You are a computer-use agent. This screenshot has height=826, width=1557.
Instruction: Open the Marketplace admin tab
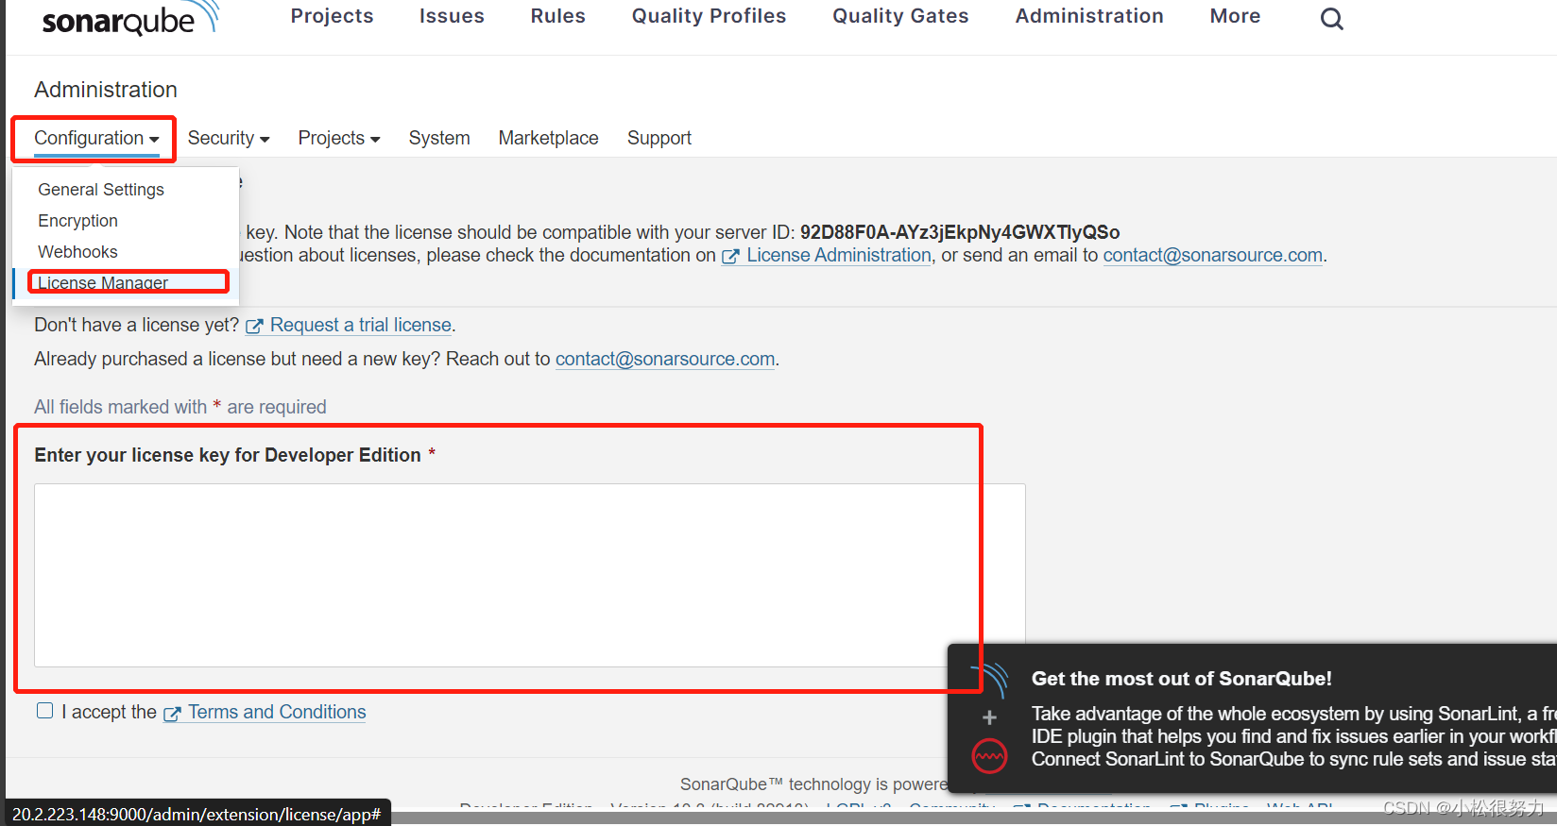pyautogui.click(x=548, y=138)
